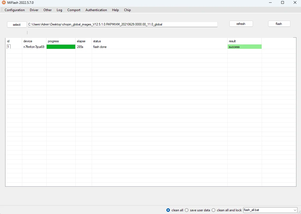Click the 285s elapse value
Image resolution: width=301 pixels, height=214 pixels.
(80, 47)
